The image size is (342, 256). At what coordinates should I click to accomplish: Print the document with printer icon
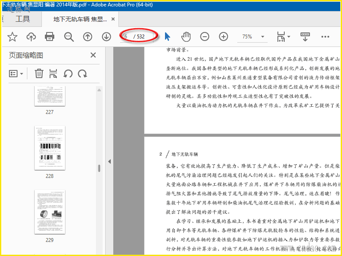pyautogui.click(x=50, y=37)
